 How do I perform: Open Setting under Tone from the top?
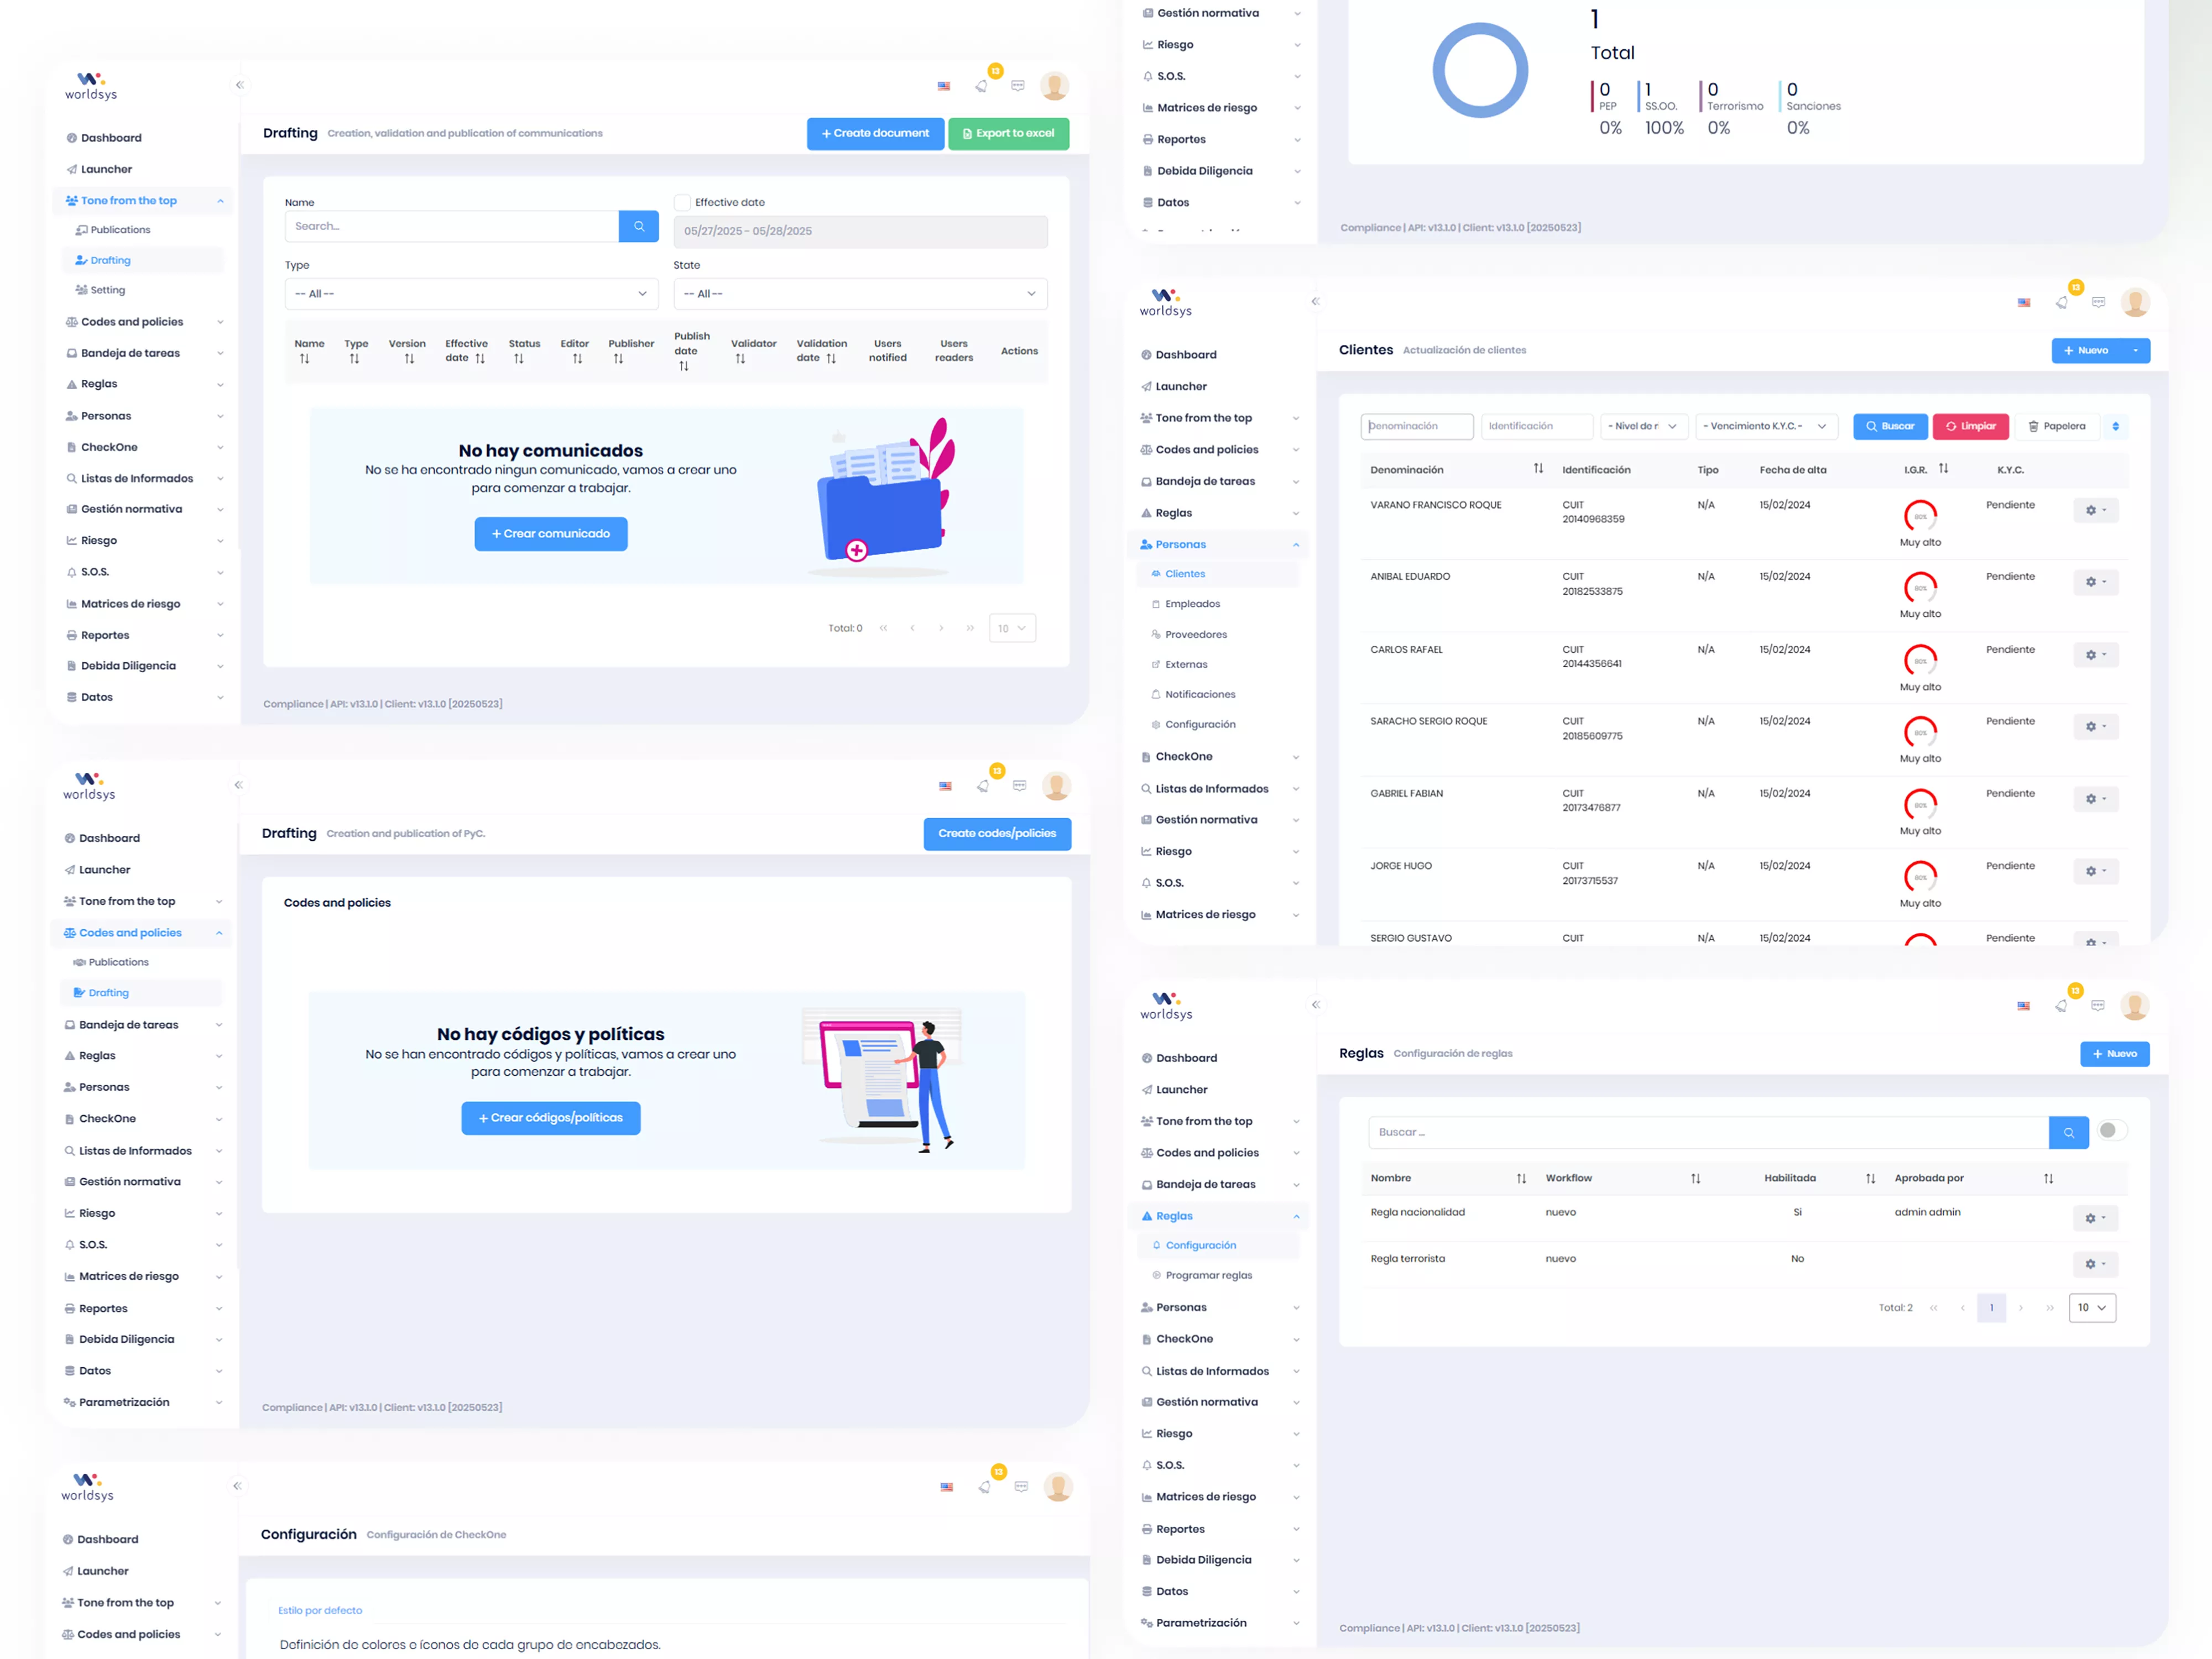coord(108,291)
